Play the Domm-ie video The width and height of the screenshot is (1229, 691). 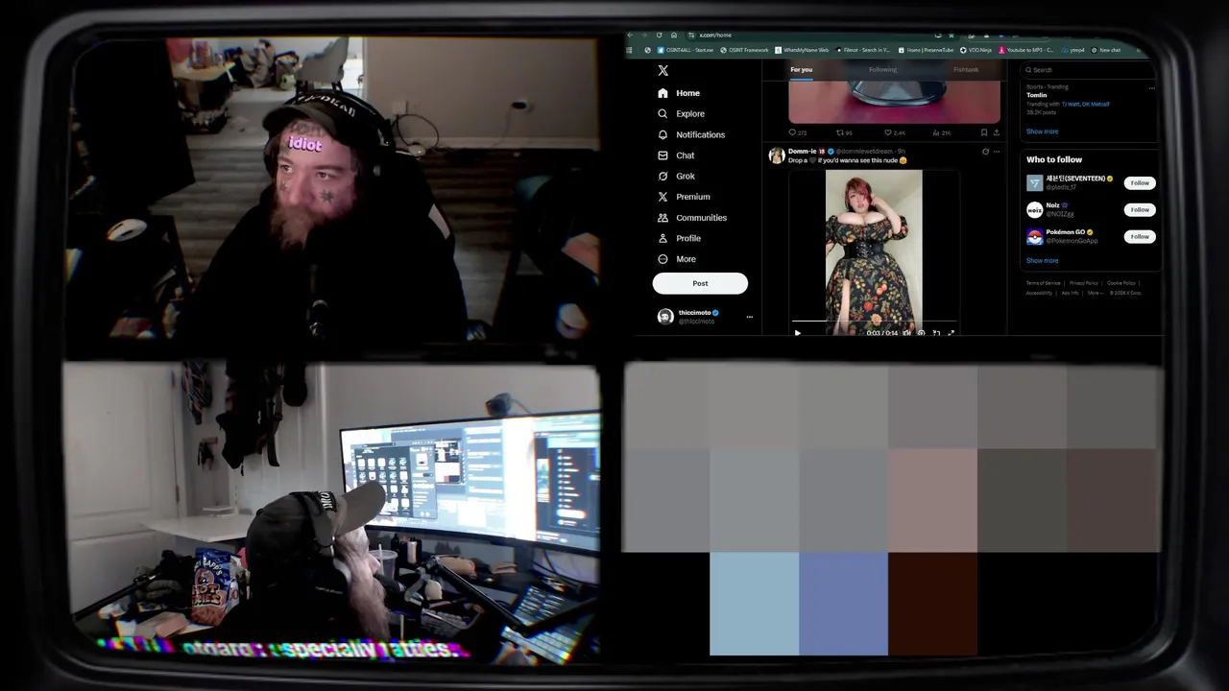tap(797, 333)
